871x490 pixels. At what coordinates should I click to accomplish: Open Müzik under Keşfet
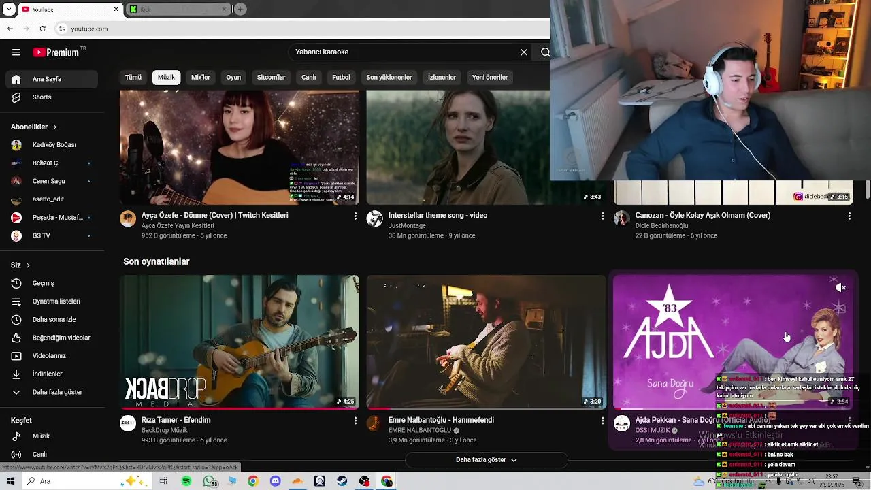coord(52,436)
